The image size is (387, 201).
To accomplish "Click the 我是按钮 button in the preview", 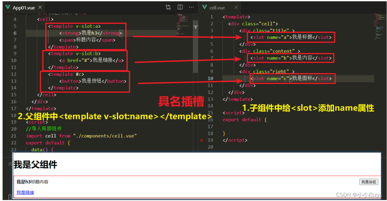I will (369, 182).
